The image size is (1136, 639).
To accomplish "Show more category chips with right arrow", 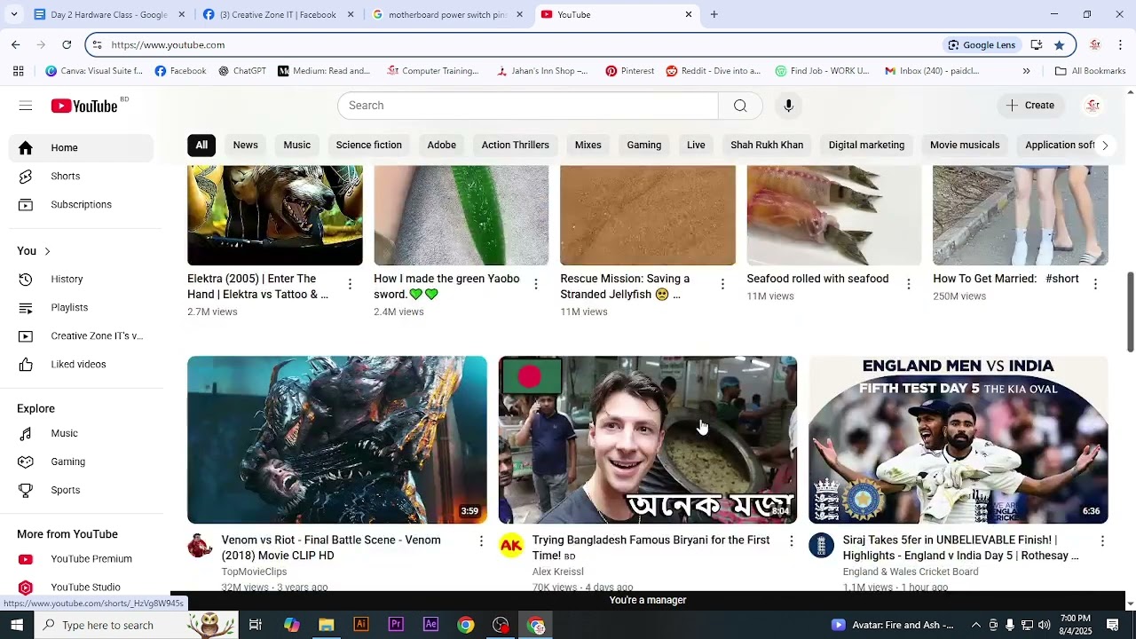I will point(1105,146).
